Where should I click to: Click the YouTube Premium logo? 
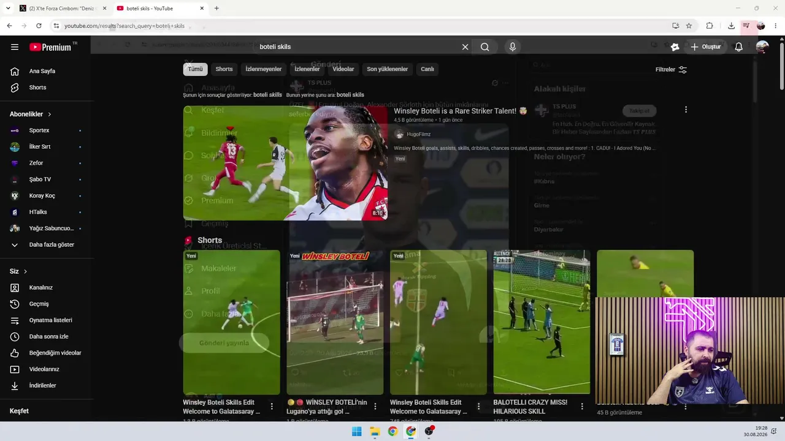[x=50, y=47]
